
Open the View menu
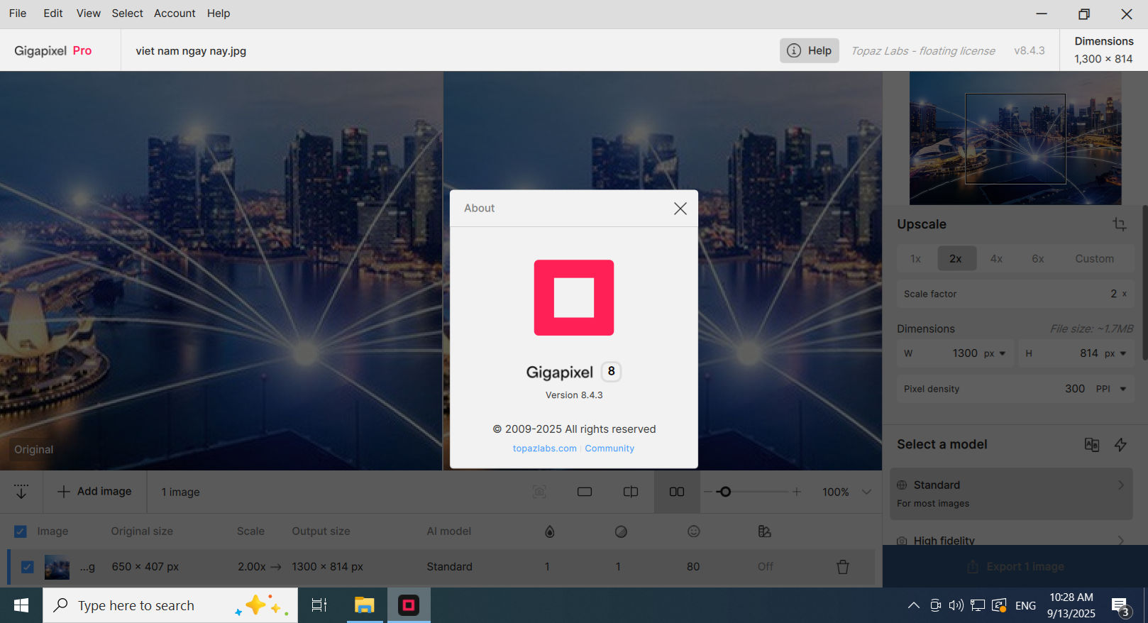point(89,13)
